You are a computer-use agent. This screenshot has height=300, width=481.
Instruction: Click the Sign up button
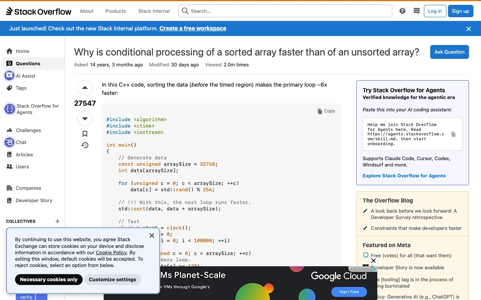click(x=460, y=11)
